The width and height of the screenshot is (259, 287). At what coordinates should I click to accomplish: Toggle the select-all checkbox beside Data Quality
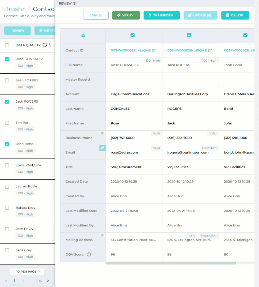(x=7, y=45)
